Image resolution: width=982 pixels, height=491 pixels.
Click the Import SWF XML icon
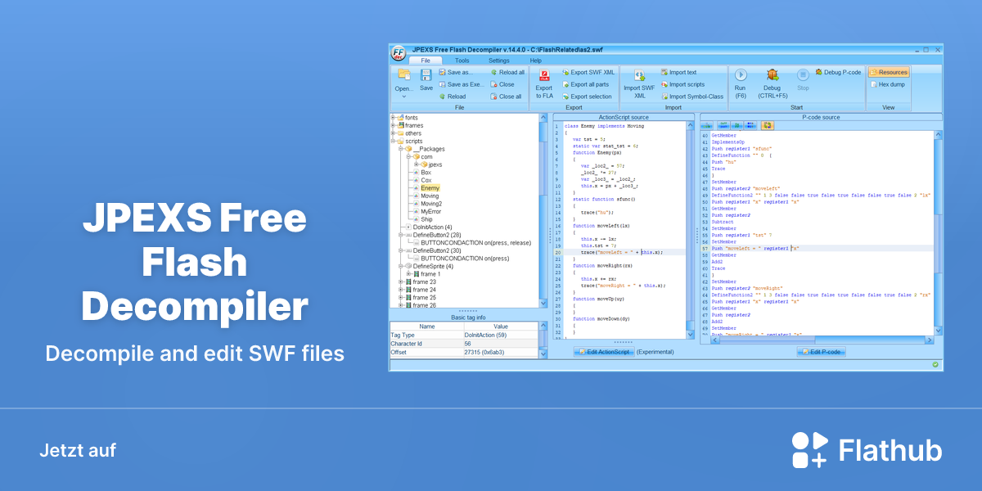[639, 75]
